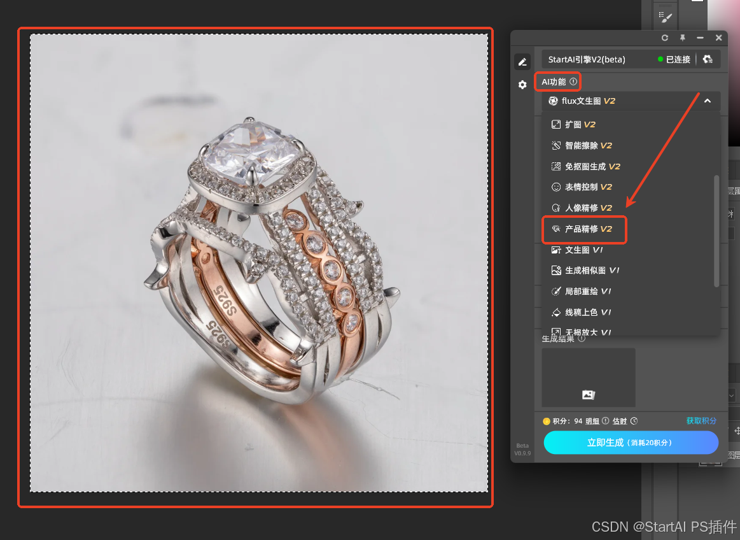
Task: Select 产品精修 V2 option
Action: [631, 229]
